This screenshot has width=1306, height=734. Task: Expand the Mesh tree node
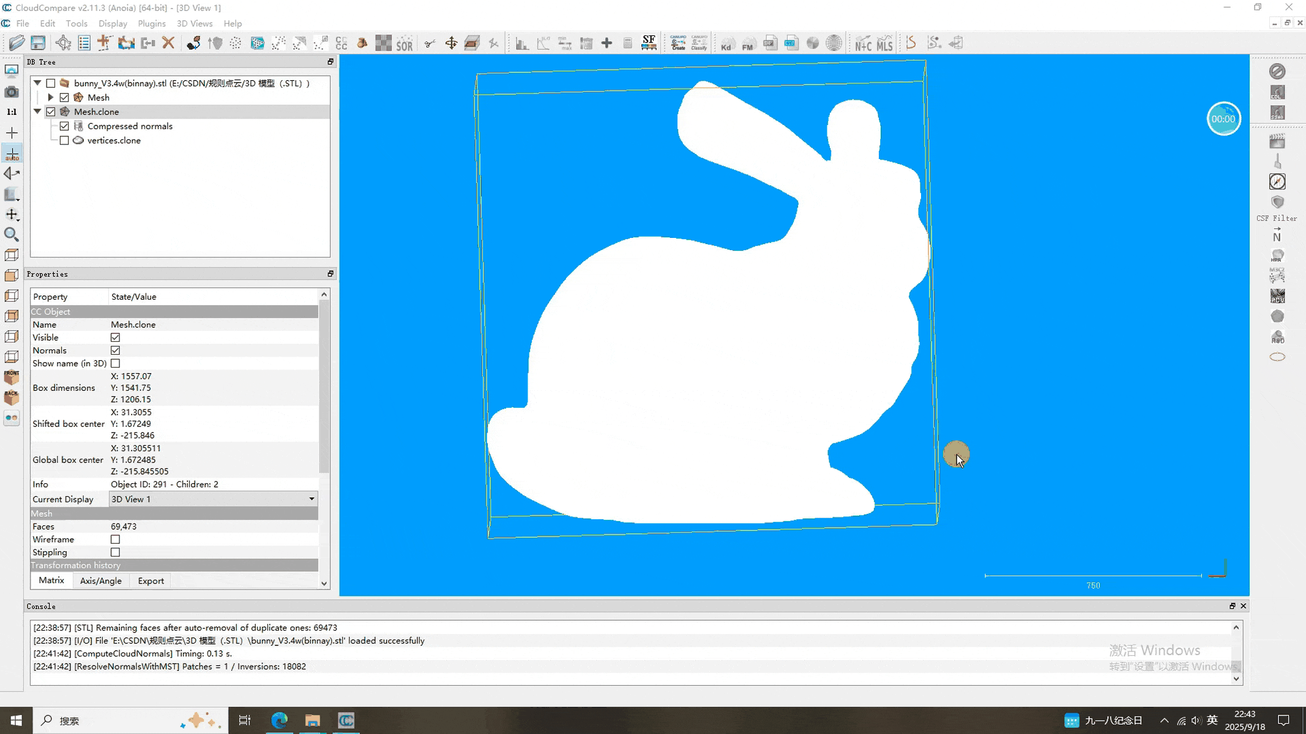(x=51, y=97)
